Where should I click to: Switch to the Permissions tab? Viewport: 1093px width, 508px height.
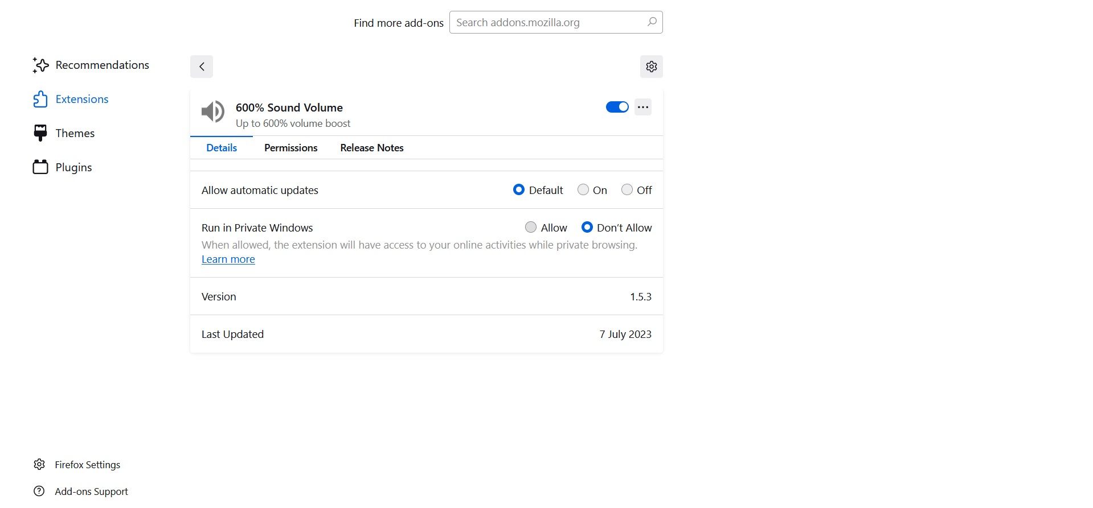[290, 148]
